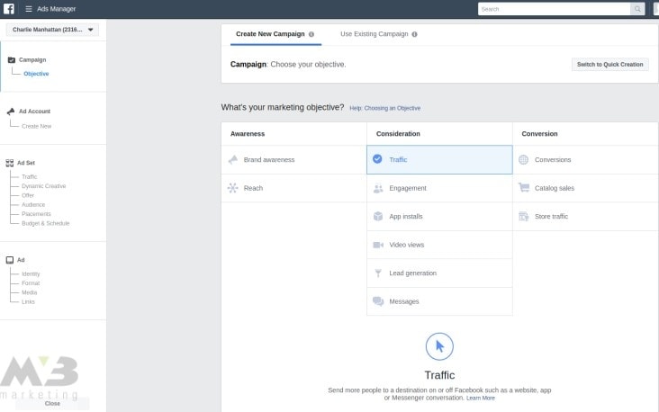
Task: Select the App installs objective label
Action: [x=405, y=216]
